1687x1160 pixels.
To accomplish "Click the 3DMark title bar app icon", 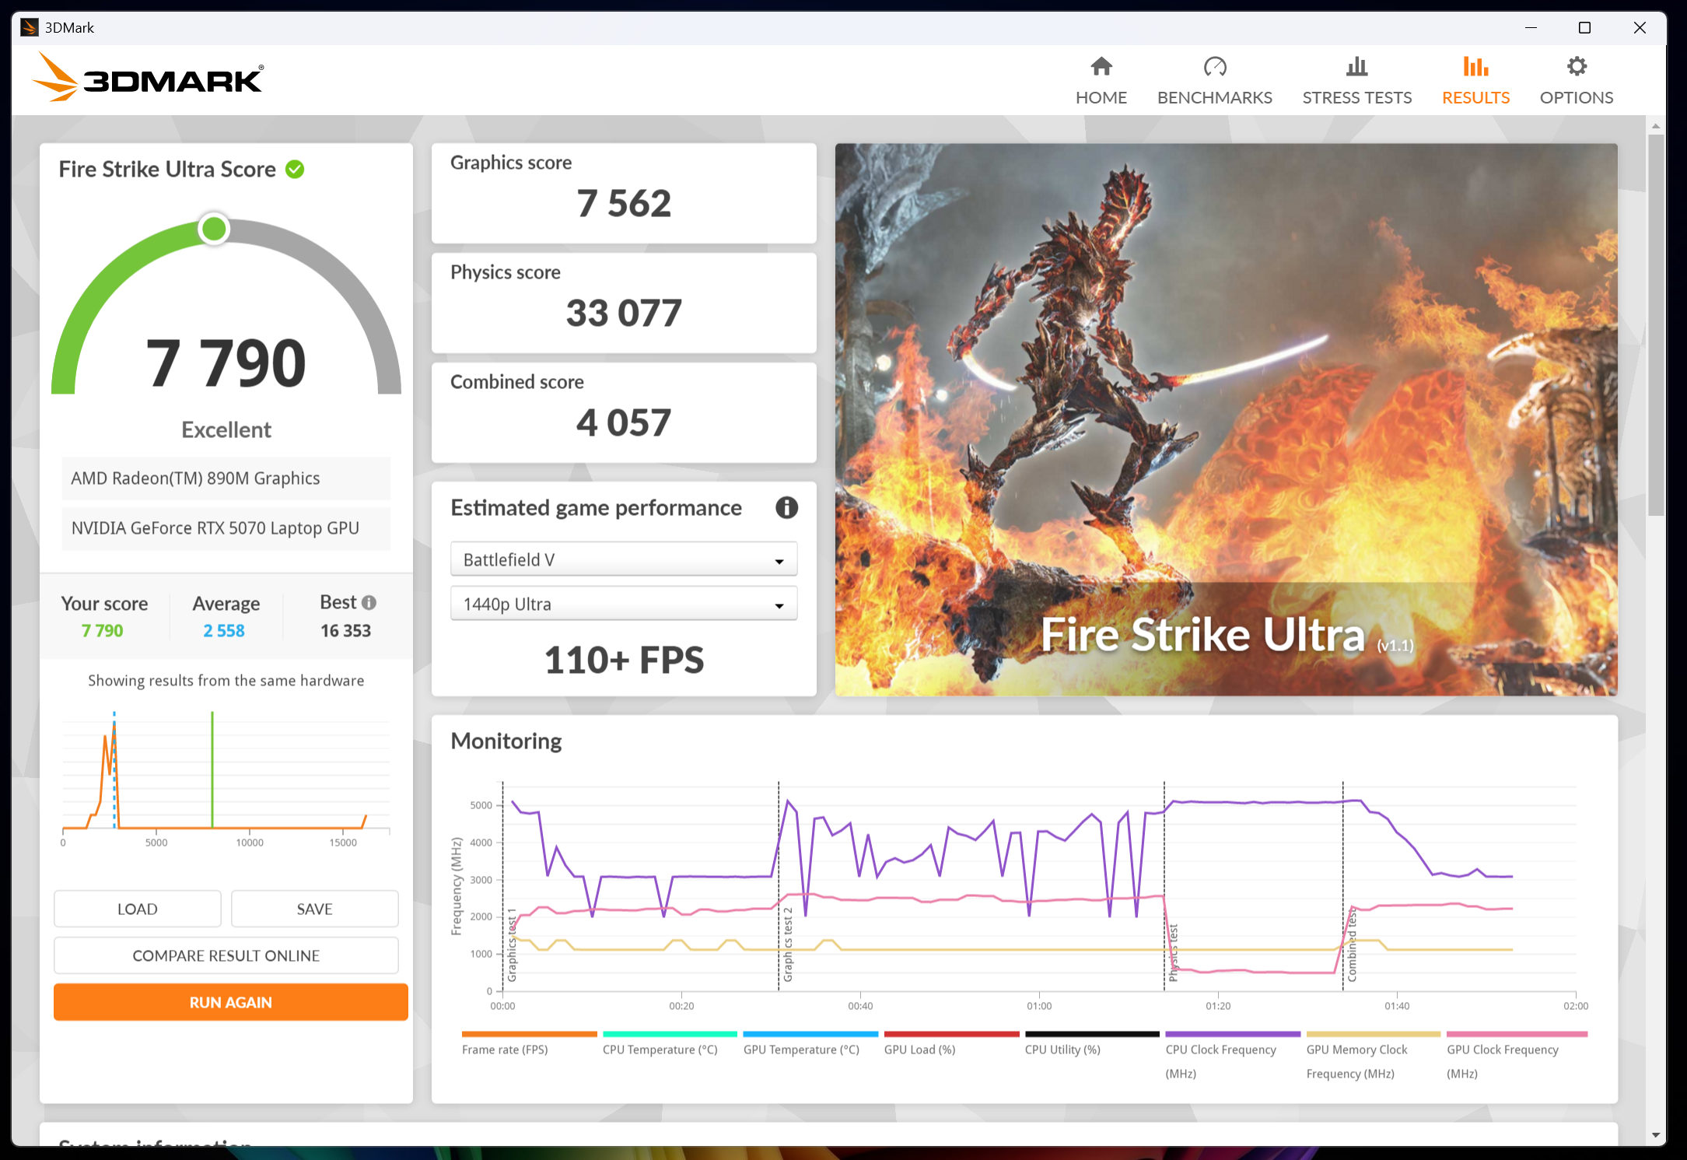I will [x=29, y=28].
